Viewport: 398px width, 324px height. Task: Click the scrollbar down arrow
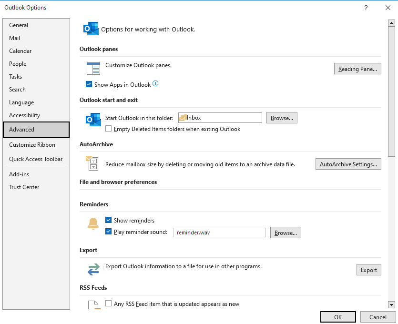(391, 305)
